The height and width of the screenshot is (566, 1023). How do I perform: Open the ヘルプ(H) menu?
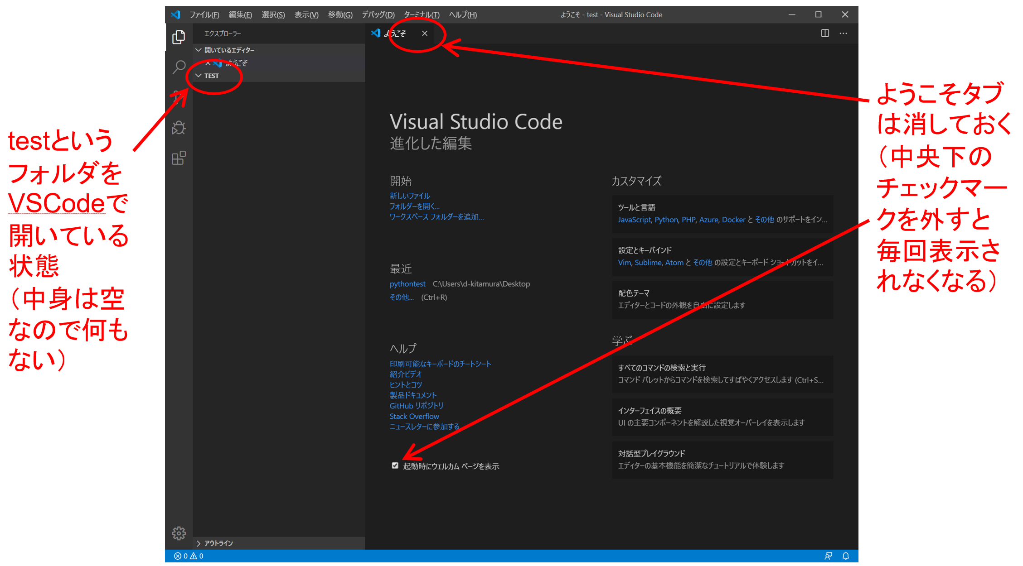coord(463,14)
